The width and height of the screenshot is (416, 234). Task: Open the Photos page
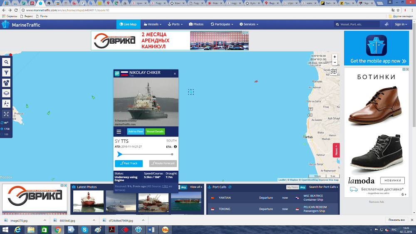(x=196, y=24)
